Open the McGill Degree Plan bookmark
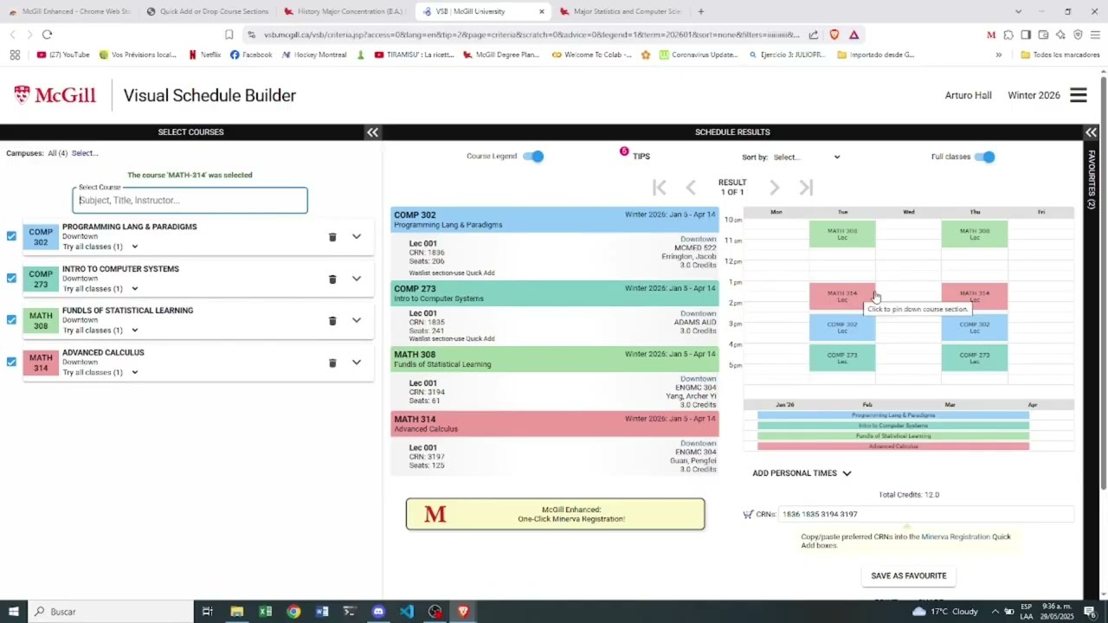The width and height of the screenshot is (1108, 623). point(501,55)
